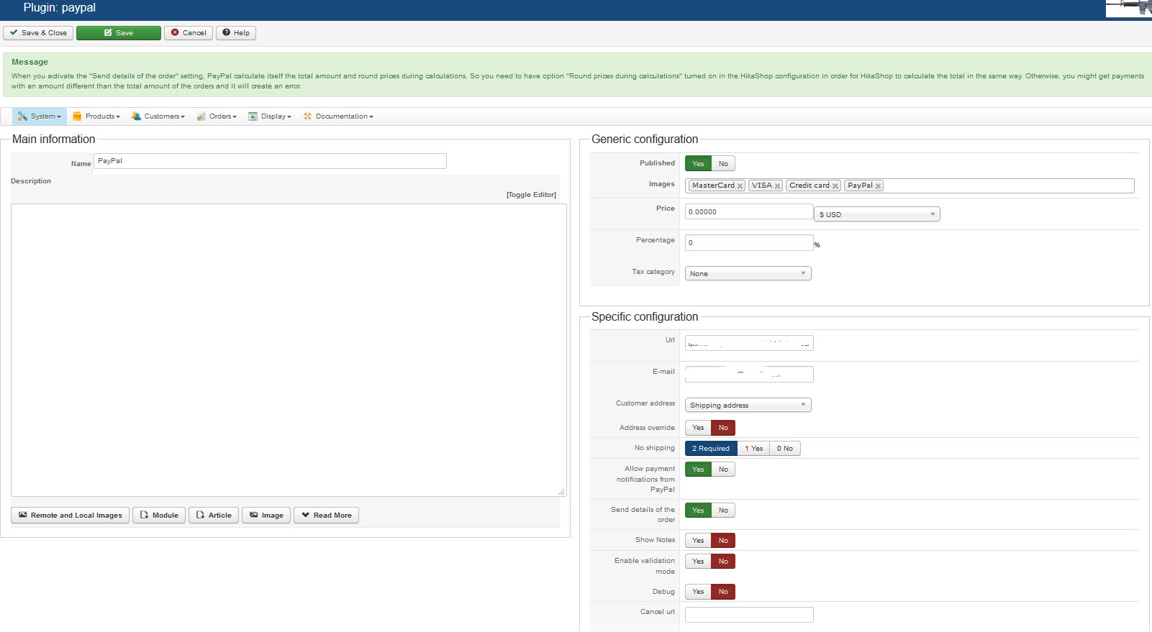Click the Products box icon

coord(77,116)
